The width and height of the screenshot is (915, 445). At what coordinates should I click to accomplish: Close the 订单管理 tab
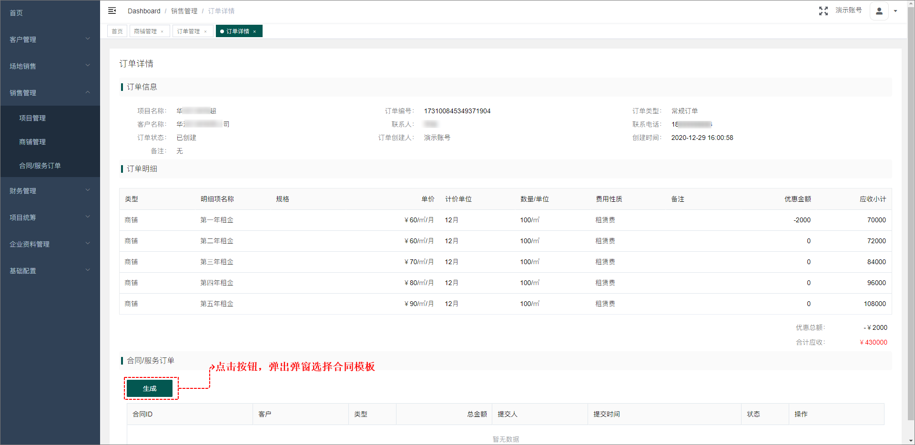pyautogui.click(x=205, y=31)
